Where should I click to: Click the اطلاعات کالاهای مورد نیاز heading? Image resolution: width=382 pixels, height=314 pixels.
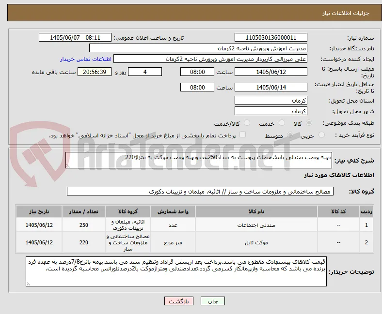(x=339, y=175)
